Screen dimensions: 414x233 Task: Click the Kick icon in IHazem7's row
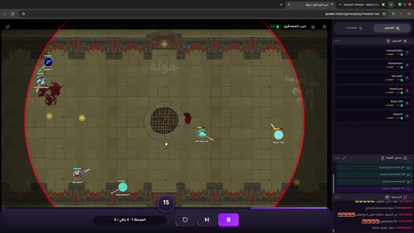click(402, 118)
